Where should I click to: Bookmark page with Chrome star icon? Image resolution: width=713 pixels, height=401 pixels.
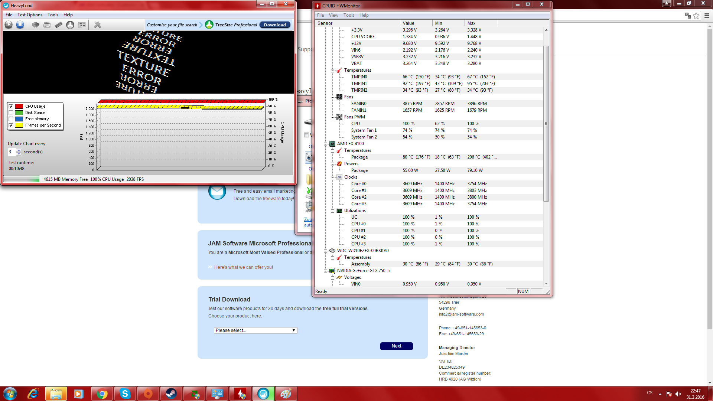click(x=696, y=16)
